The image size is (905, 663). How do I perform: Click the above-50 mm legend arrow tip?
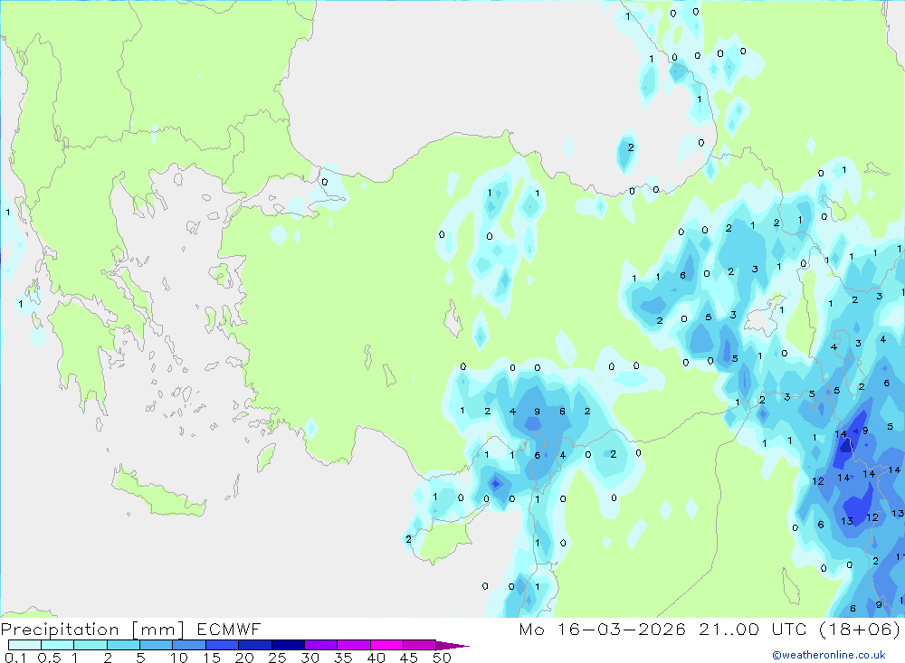453,646
